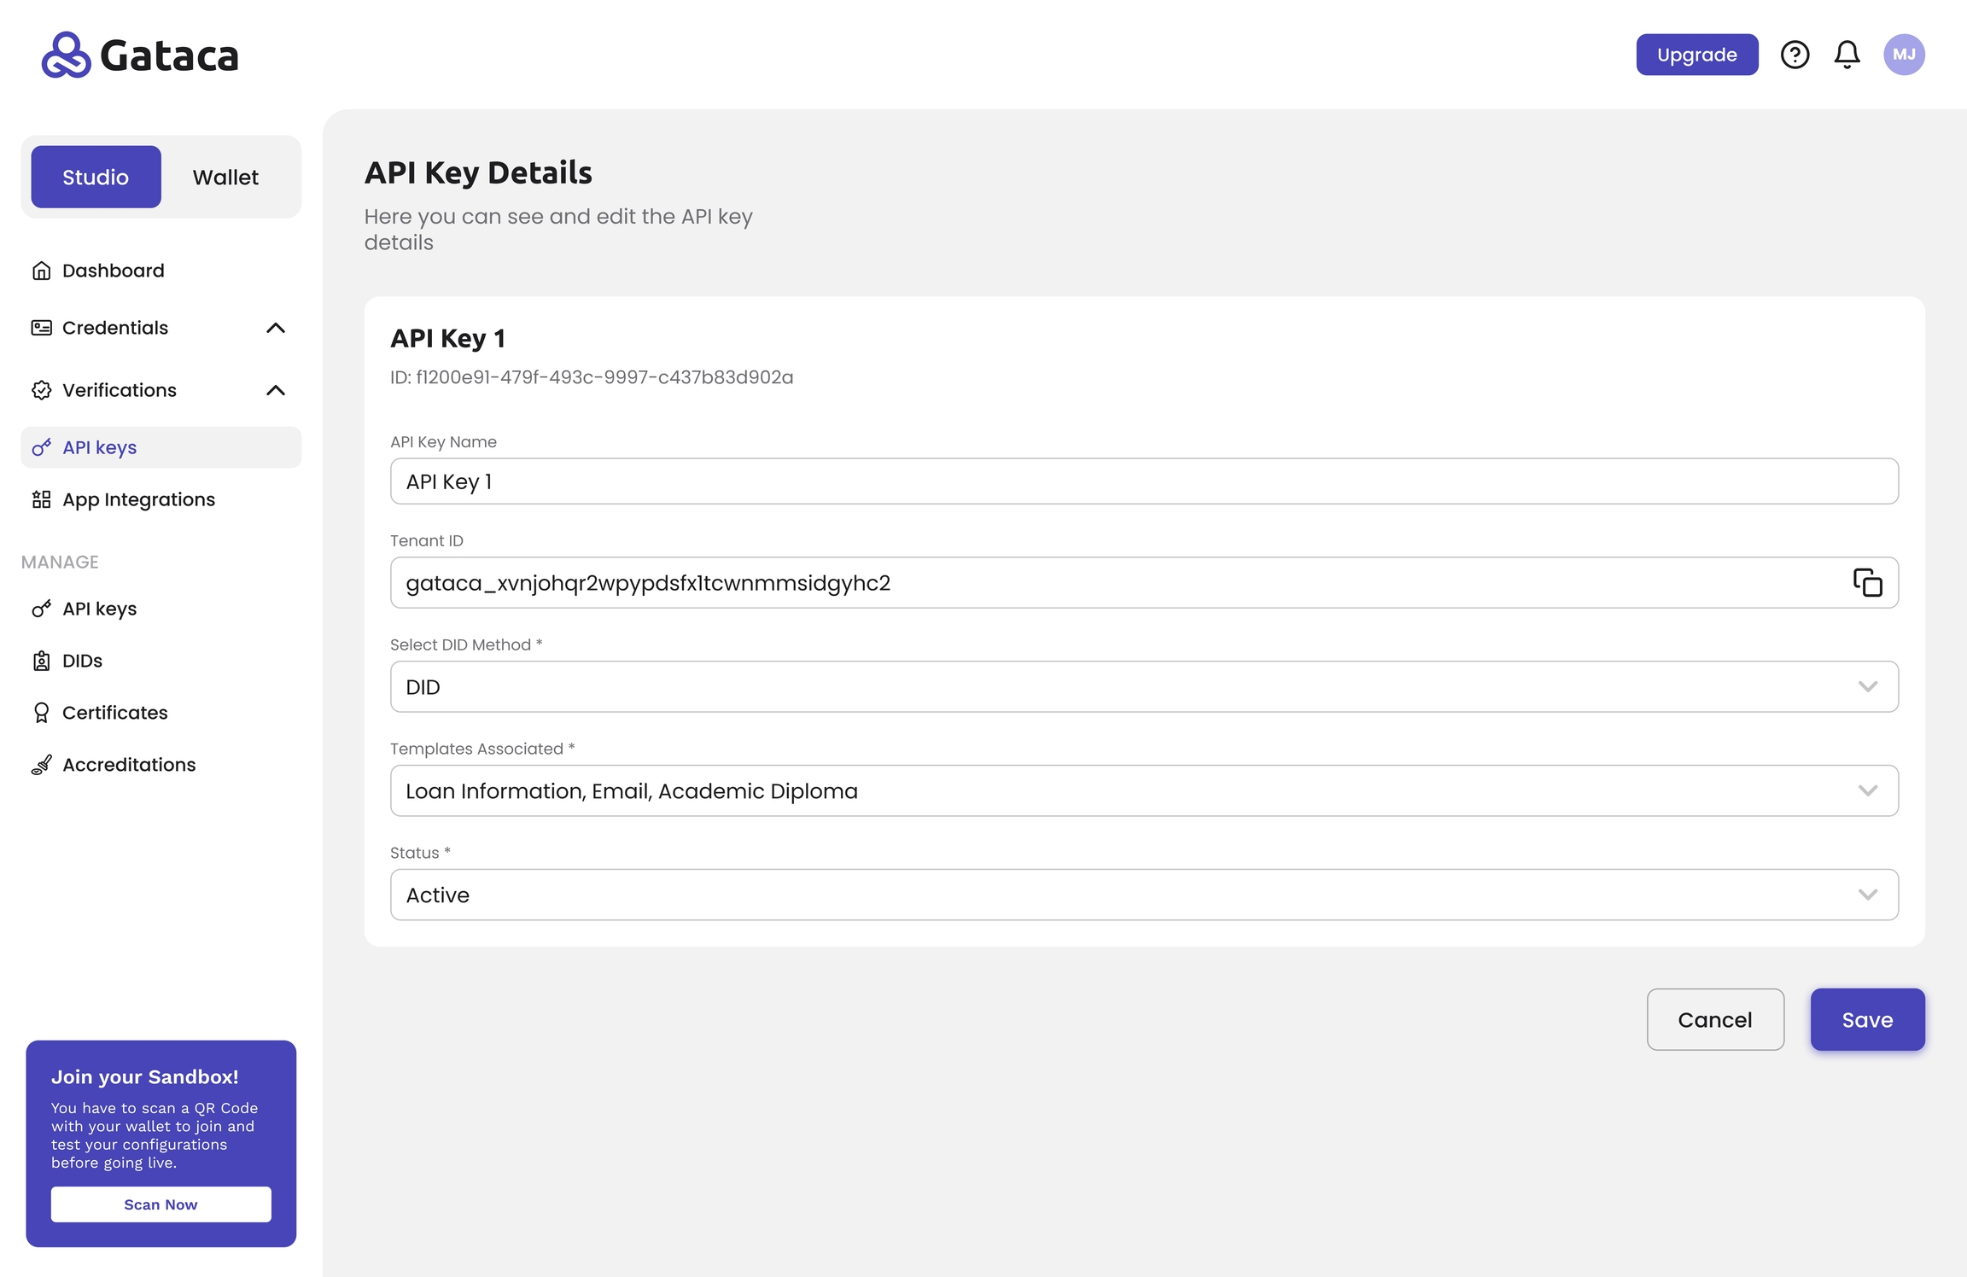The height and width of the screenshot is (1277, 1967).
Task: Collapse the Verifications section
Action: pos(275,390)
